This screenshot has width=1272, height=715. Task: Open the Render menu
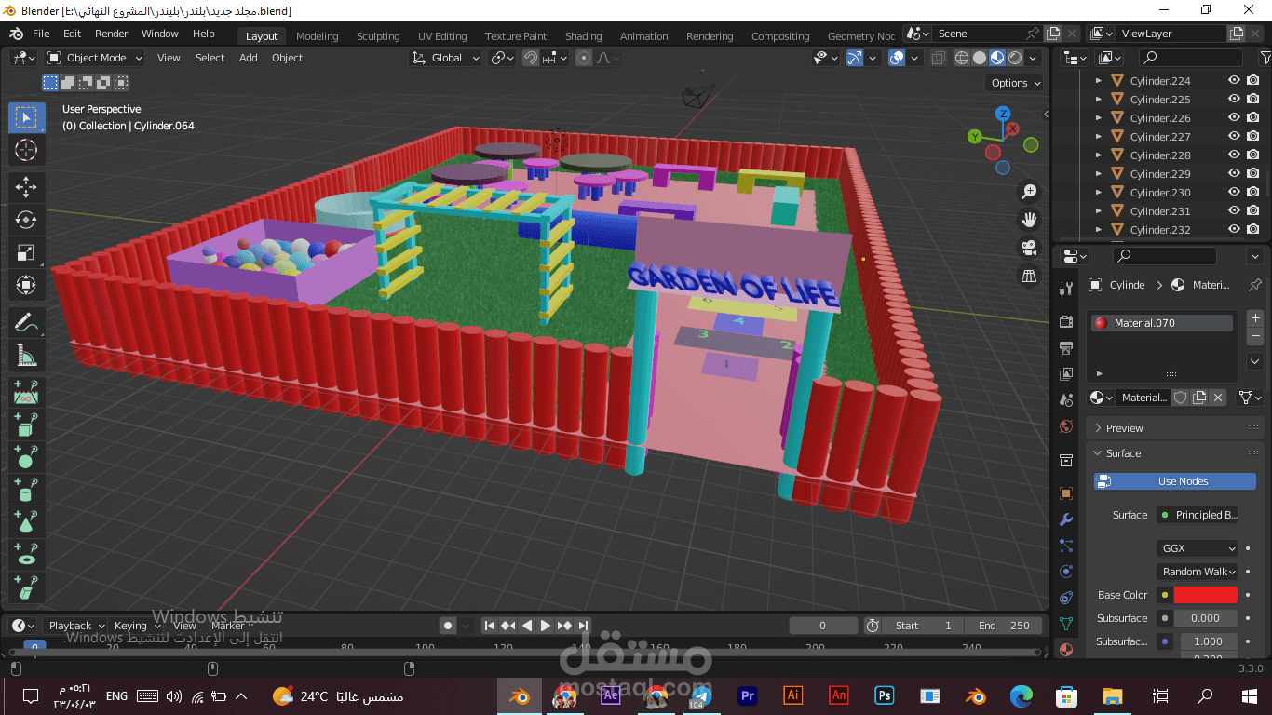(x=111, y=34)
